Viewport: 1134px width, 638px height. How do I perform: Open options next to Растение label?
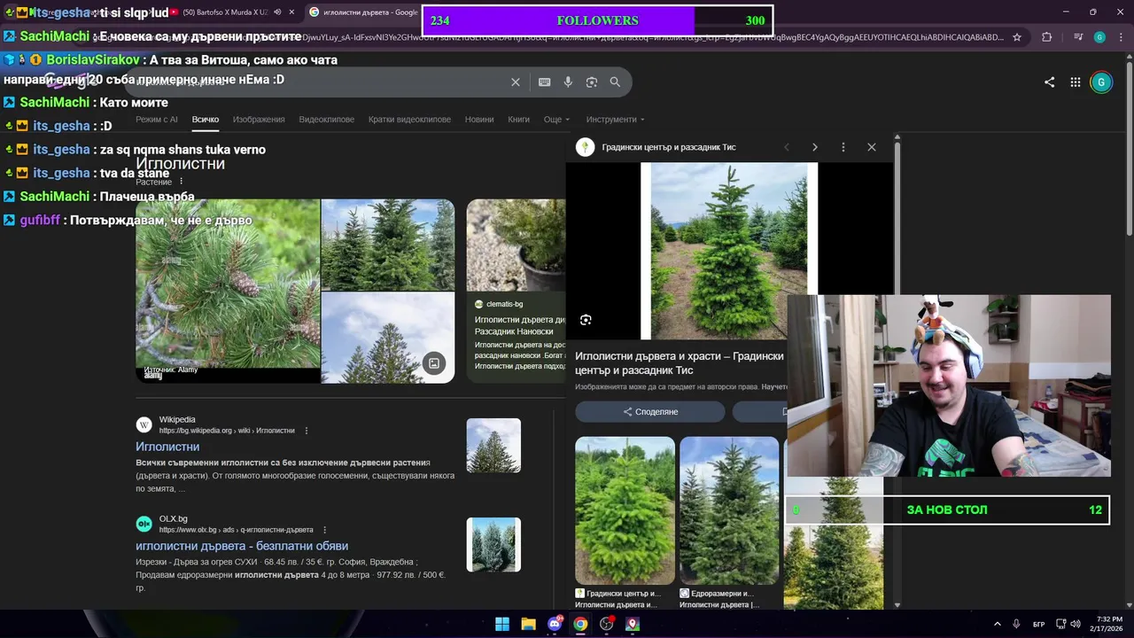tap(181, 182)
